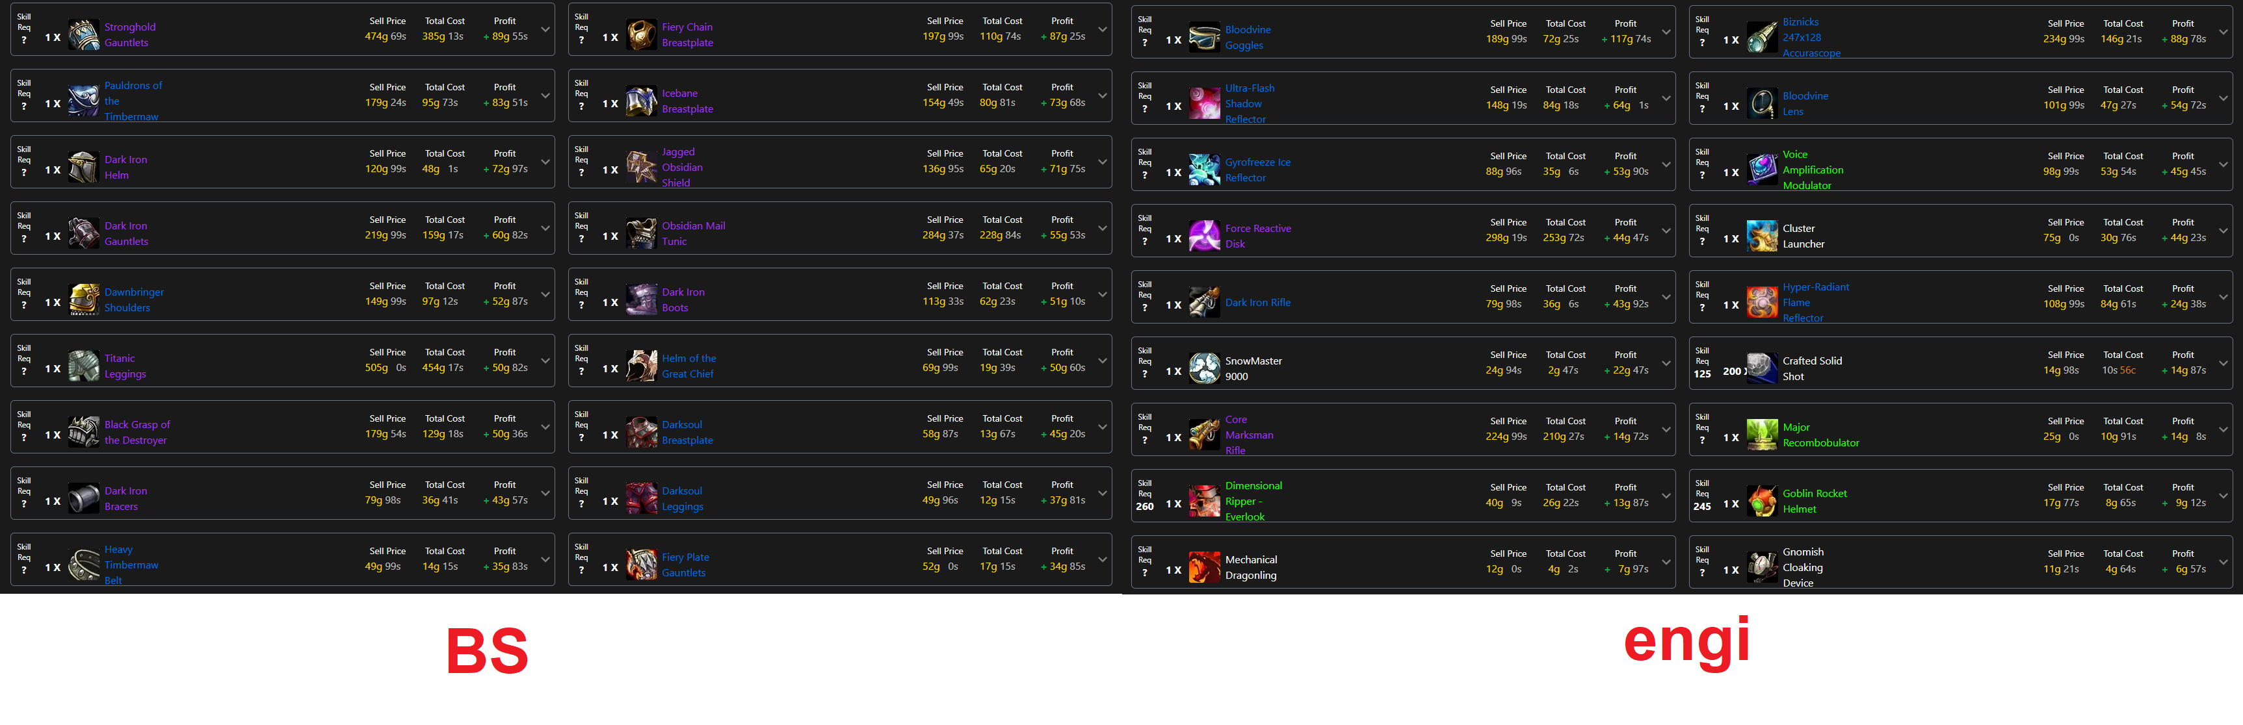Click the Mechanical Dragonling icon

[1204, 568]
